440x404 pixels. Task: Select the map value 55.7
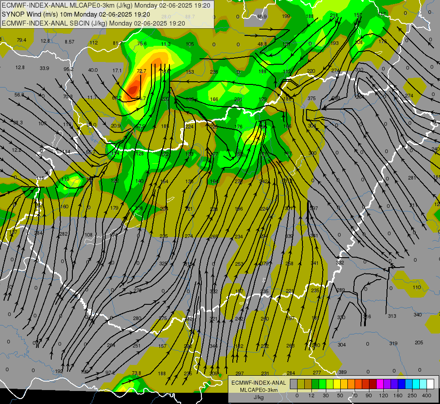pyautogui.click(x=91, y=152)
